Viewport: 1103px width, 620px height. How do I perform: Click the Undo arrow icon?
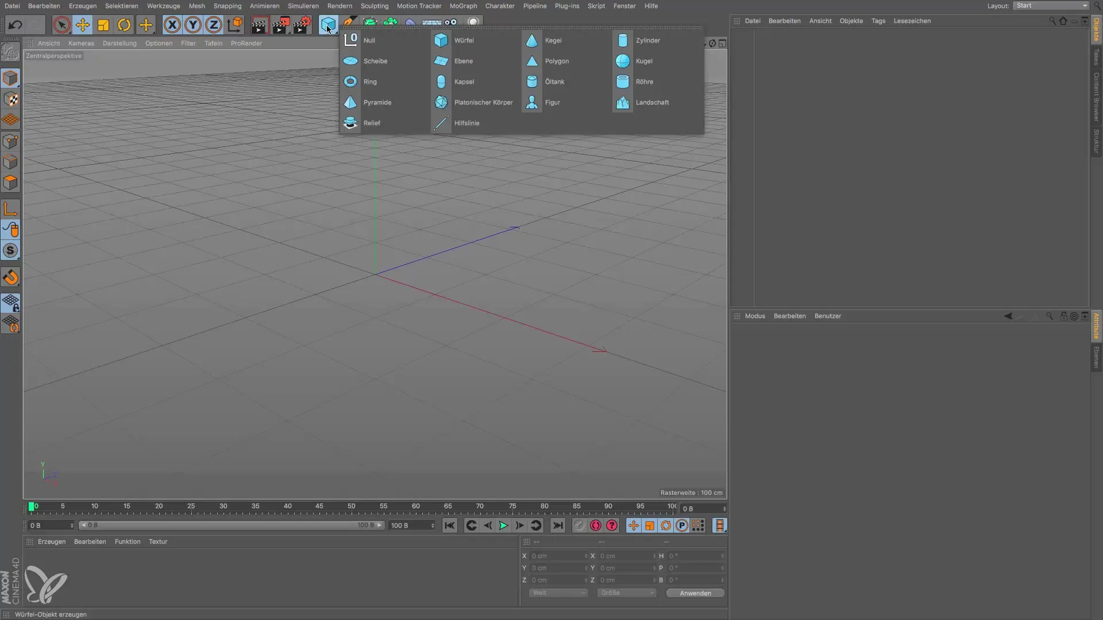point(16,25)
